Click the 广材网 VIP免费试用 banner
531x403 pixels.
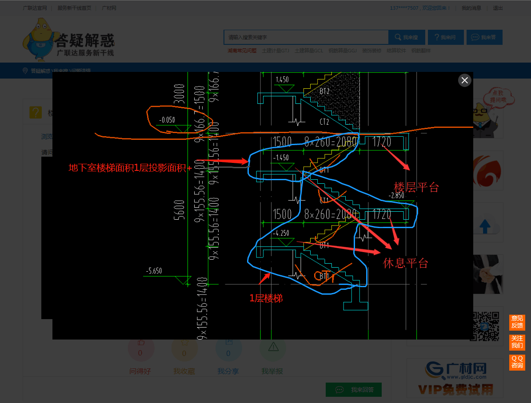(x=455, y=378)
